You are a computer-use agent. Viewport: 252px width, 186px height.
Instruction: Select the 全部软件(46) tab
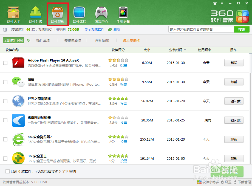point(13,40)
